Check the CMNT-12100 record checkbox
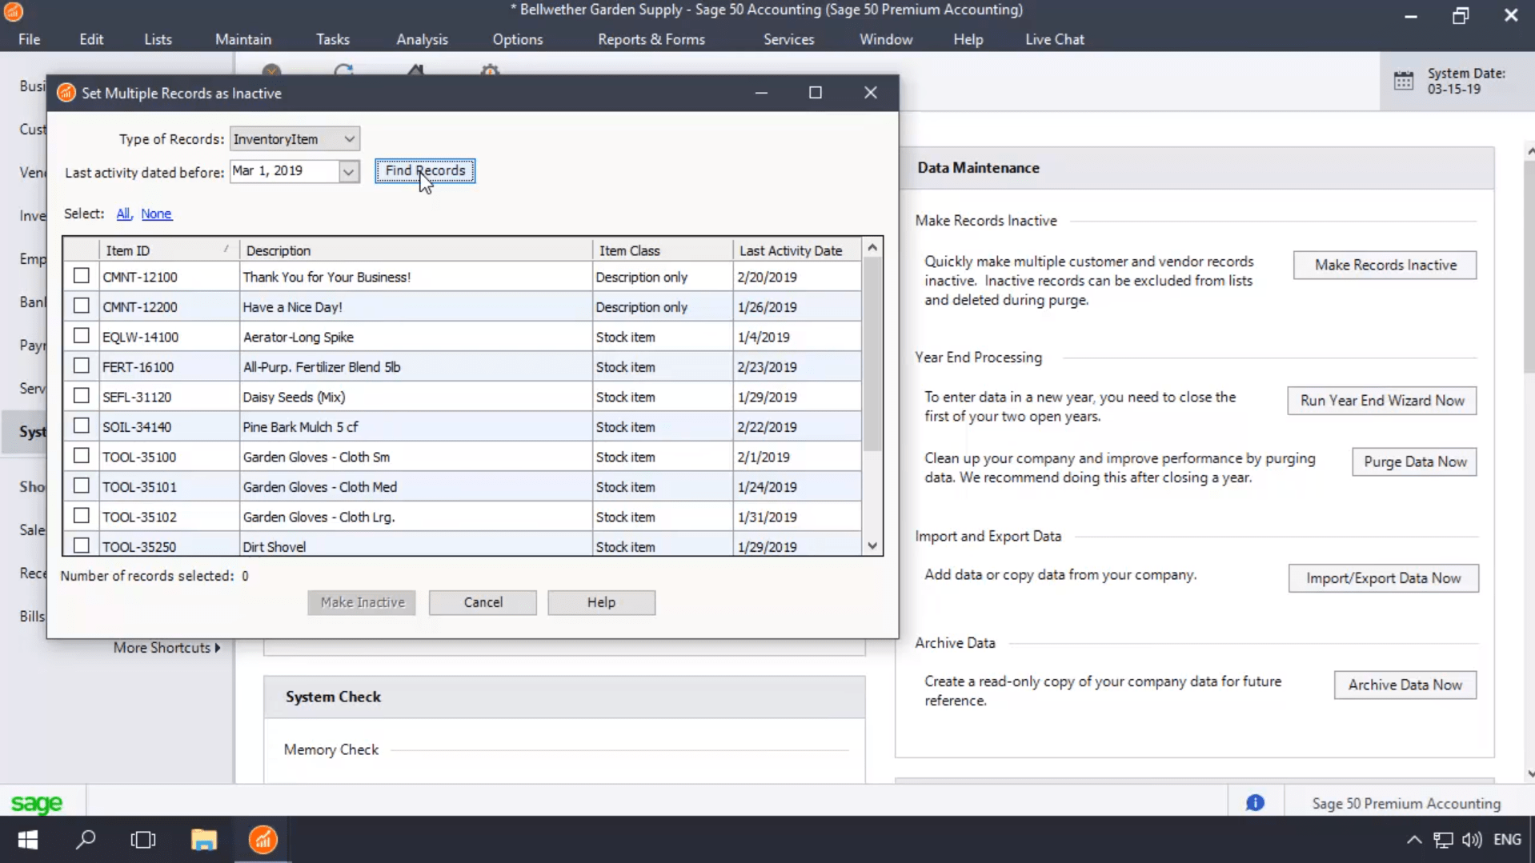Viewport: 1535px width, 863px height. pyautogui.click(x=81, y=275)
